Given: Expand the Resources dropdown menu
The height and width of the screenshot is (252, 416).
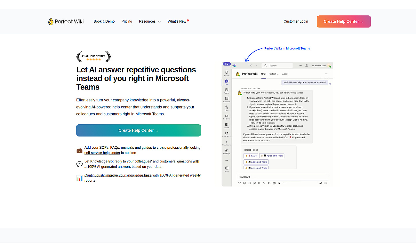Looking at the screenshot, I should (150, 21).
